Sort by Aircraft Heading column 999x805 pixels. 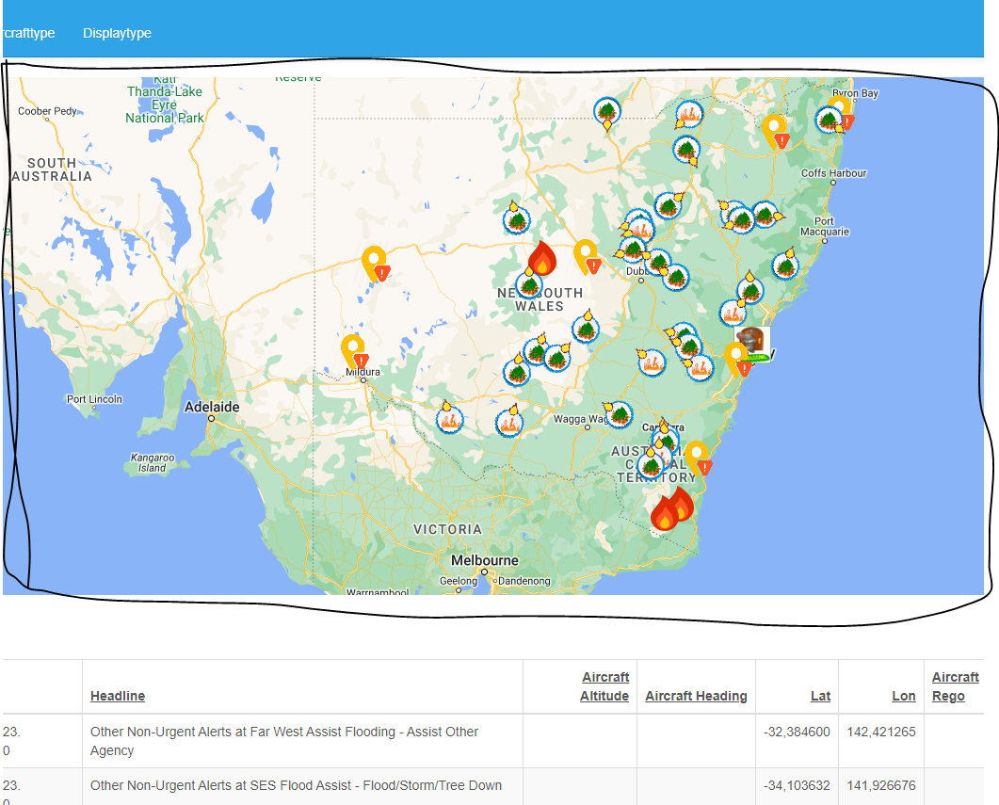696,696
